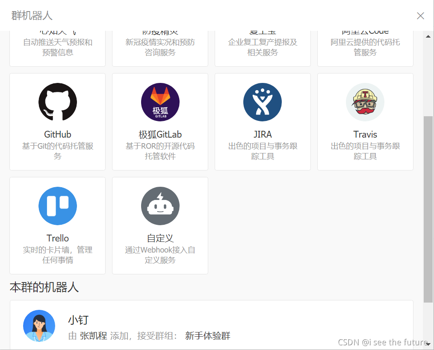434x350 pixels.
Task: Click the robot name 小钉
Action: [78, 320]
